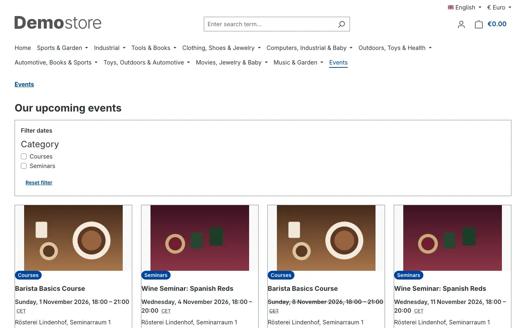
Task: Expand Computers, Industrial & Baby menu
Action: pyautogui.click(x=309, y=48)
